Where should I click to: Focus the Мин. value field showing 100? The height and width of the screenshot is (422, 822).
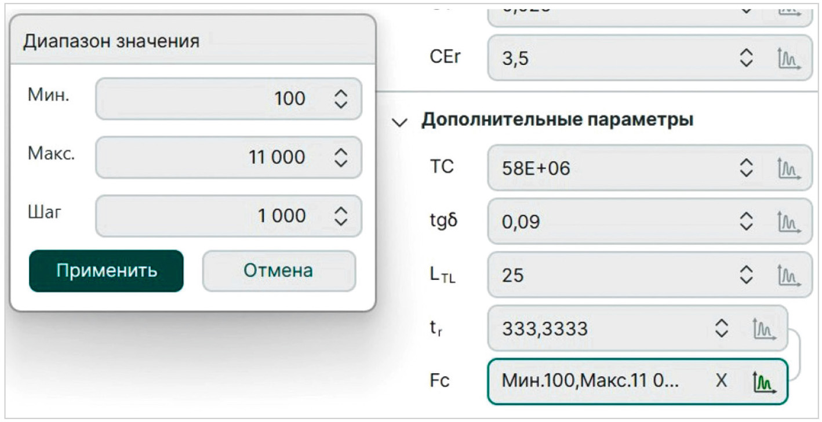click(x=214, y=99)
